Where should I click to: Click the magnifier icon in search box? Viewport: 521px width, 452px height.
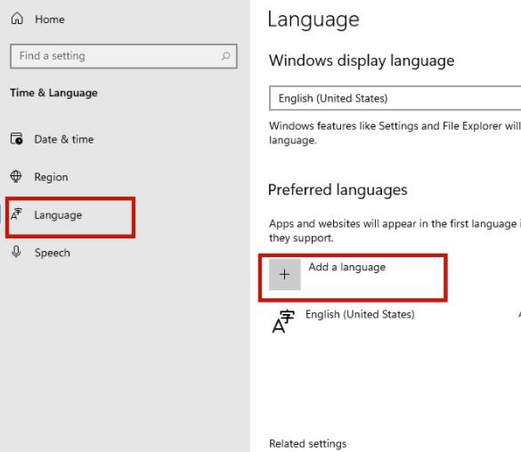tap(225, 56)
